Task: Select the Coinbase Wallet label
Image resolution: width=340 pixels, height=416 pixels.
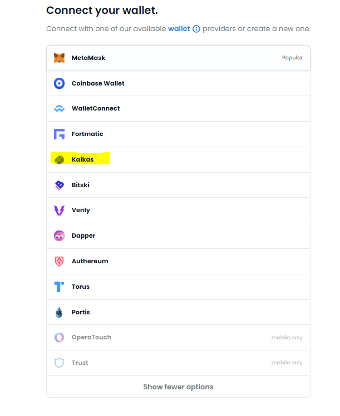Action: coord(98,83)
